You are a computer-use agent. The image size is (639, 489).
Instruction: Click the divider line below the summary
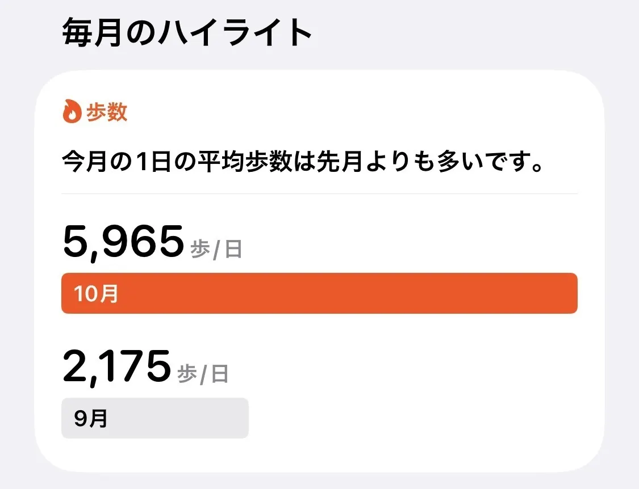click(319, 194)
